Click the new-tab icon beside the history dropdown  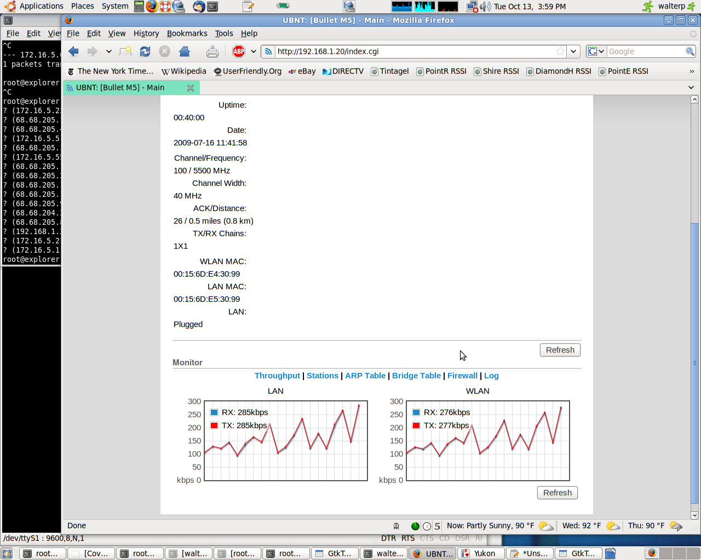coord(125,51)
